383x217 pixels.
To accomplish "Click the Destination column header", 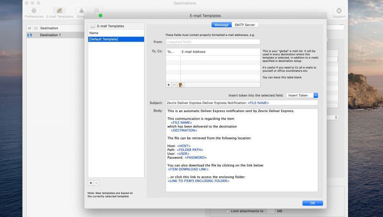I will 49,28.
